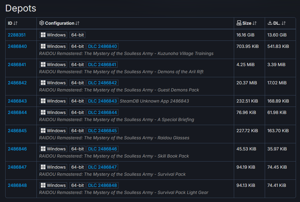Click the DL. column header label
This screenshot has width=300, height=202.
coord(277,23)
